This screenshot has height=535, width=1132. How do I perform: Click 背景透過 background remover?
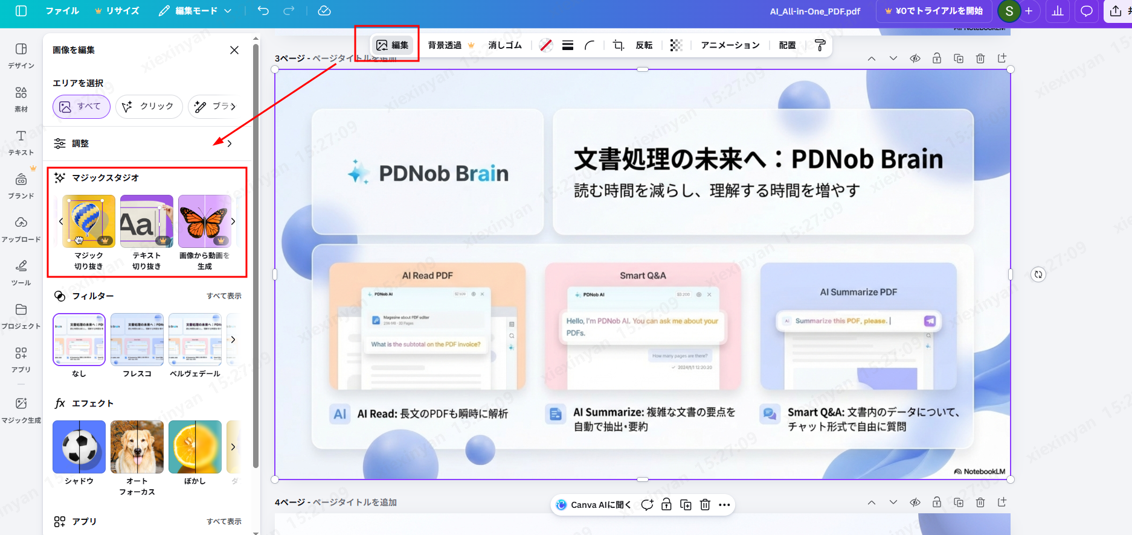[x=451, y=45]
